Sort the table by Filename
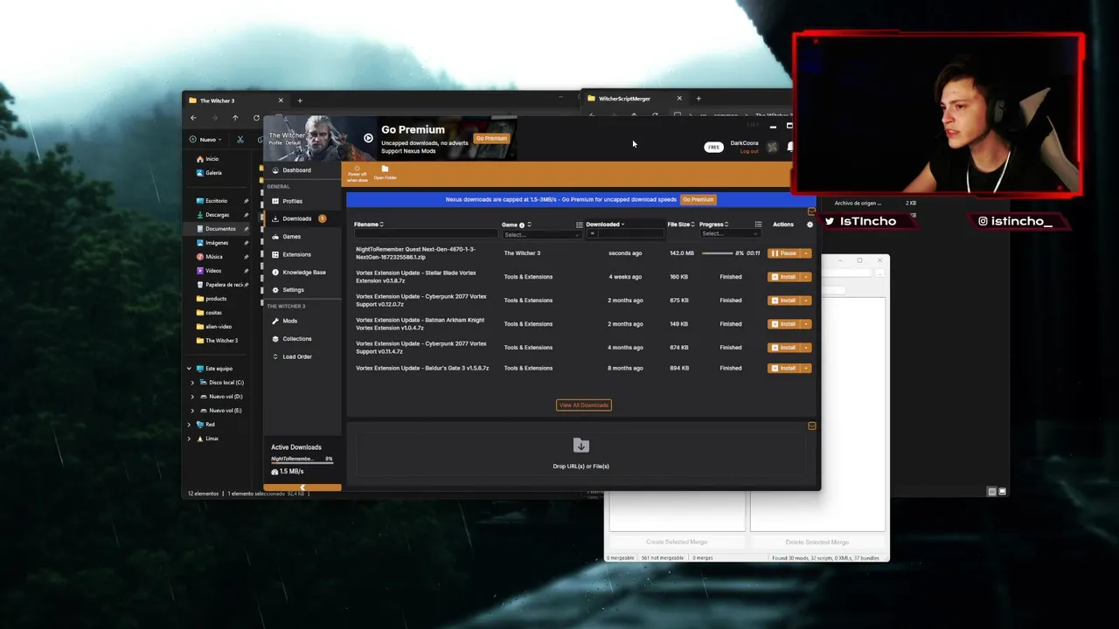The width and height of the screenshot is (1119, 629). (368, 225)
